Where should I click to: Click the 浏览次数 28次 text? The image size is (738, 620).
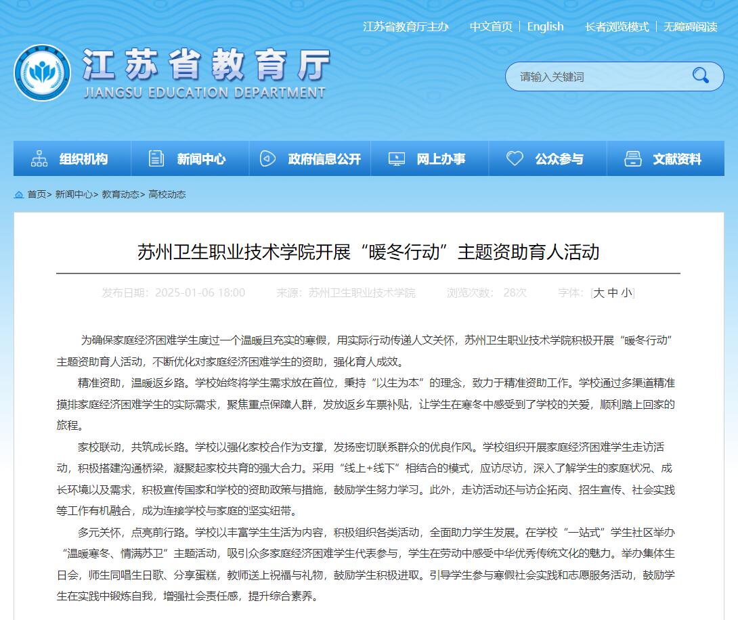pos(487,293)
